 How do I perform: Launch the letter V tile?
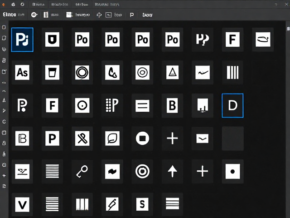click(22, 204)
